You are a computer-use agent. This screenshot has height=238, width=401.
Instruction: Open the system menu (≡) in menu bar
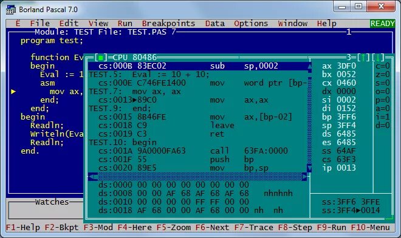coord(18,24)
